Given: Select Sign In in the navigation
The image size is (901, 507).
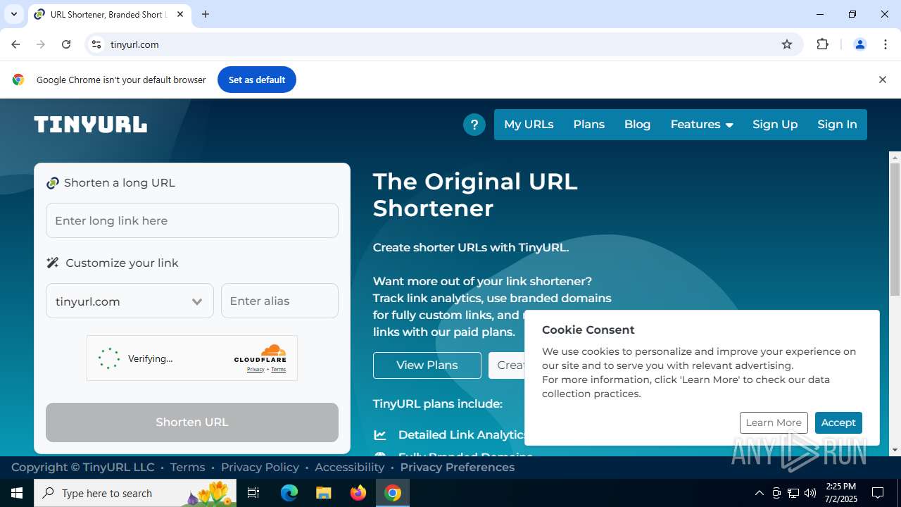Looking at the screenshot, I should coord(837,125).
